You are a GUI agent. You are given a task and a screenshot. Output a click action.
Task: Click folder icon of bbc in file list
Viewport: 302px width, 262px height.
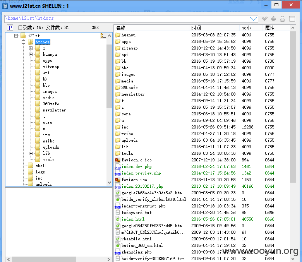tap(118, 68)
